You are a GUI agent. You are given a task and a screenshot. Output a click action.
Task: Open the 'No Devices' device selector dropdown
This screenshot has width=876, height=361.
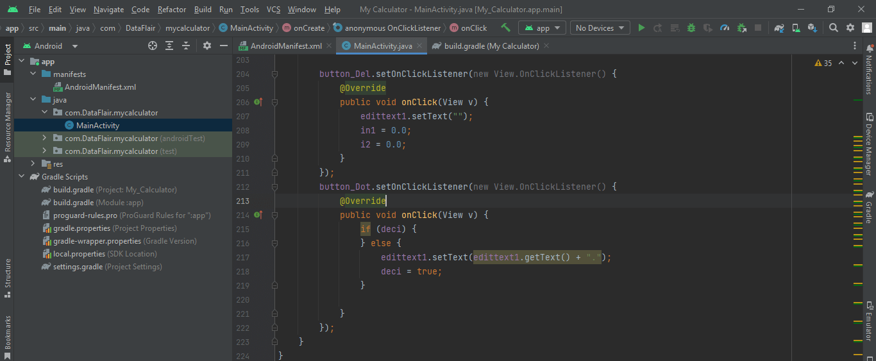599,28
